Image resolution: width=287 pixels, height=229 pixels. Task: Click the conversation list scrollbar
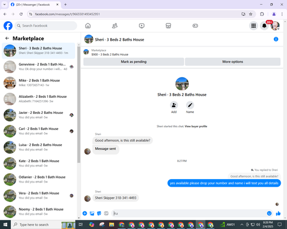tap(79, 105)
